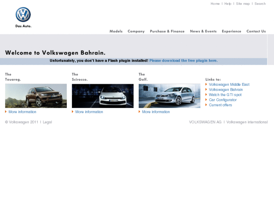Screen dimensions: 274x205
Task: Open More information under the Scirocco
Action: [x=89, y=112]
